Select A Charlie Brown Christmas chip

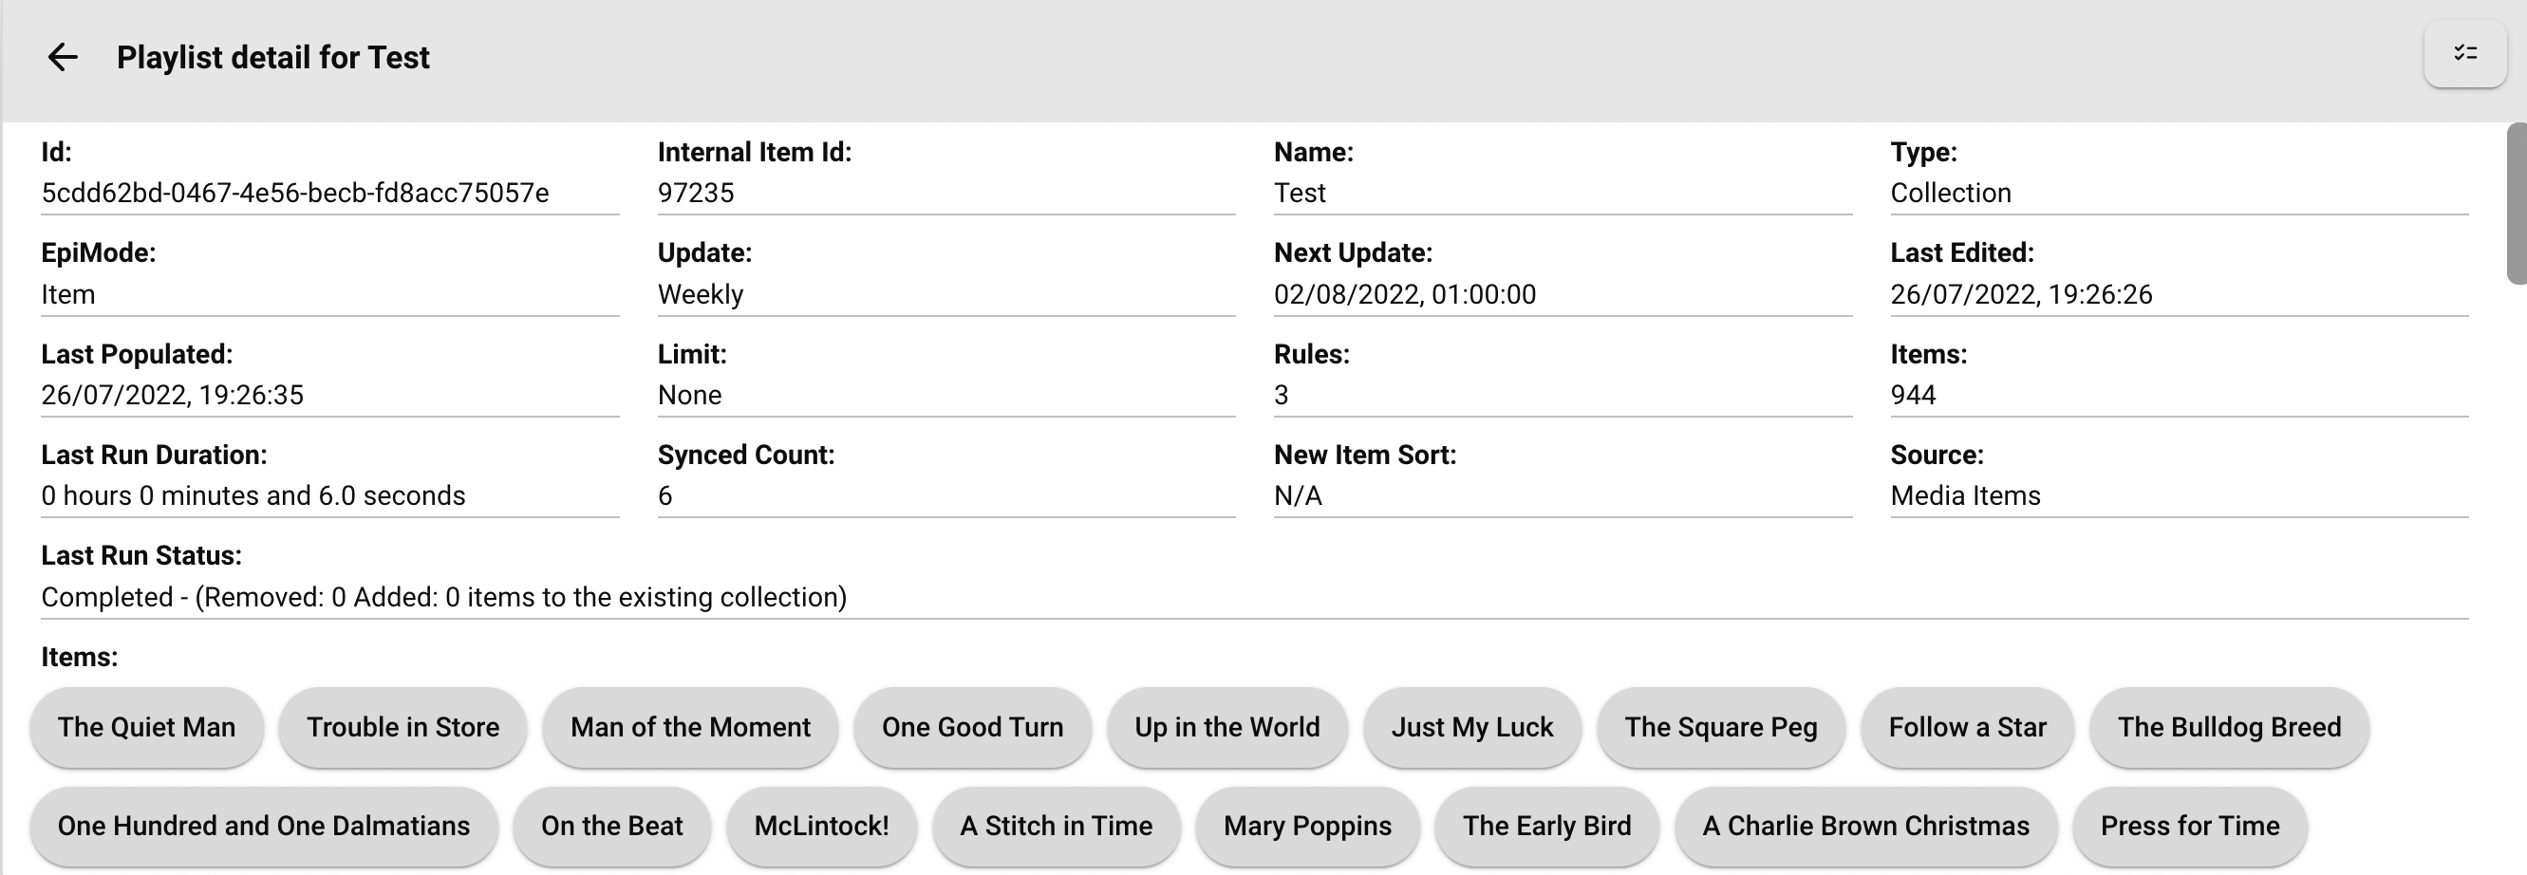pos(1865,826)
